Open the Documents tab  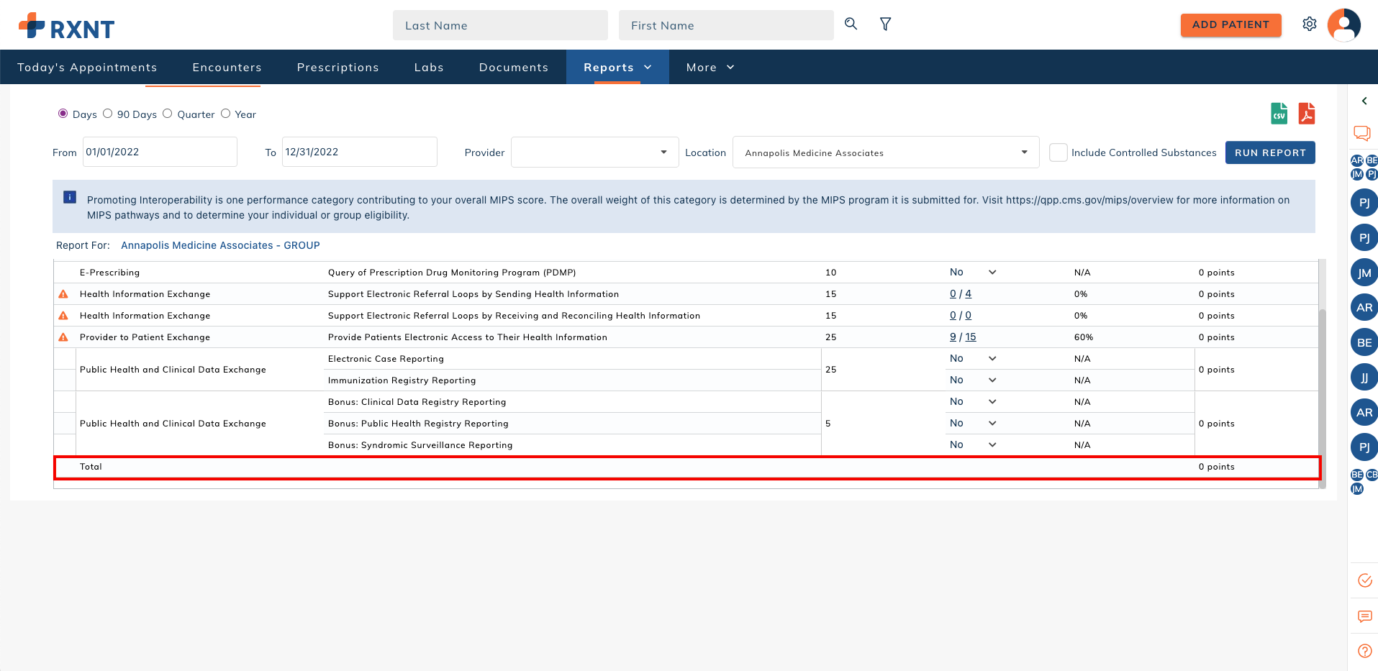(x=514, y=67)
